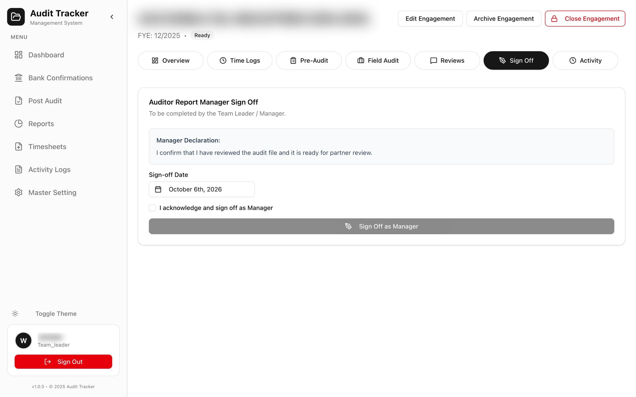Select the Field Audit tab
The height and width of the screenshot is (397, 636).
tap(378, 60)
